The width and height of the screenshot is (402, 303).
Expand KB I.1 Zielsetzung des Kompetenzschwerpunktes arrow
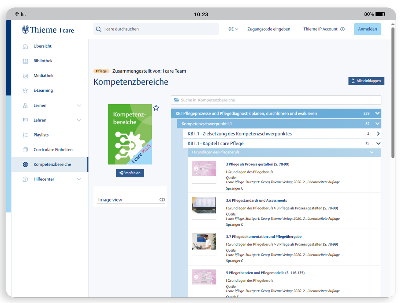tap(378, 134)
